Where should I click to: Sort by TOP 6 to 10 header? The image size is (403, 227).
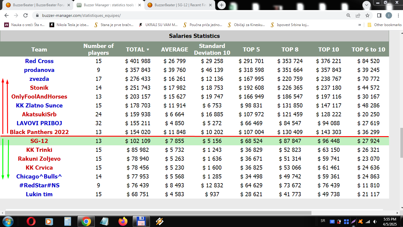click(x=368, y=49)
